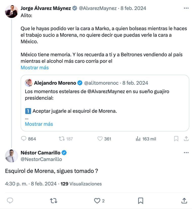Image resolution: width=192 pixels, height=213 pixels.
Task: Open more options on Jorge's tweet
Action: pos(186,8)
